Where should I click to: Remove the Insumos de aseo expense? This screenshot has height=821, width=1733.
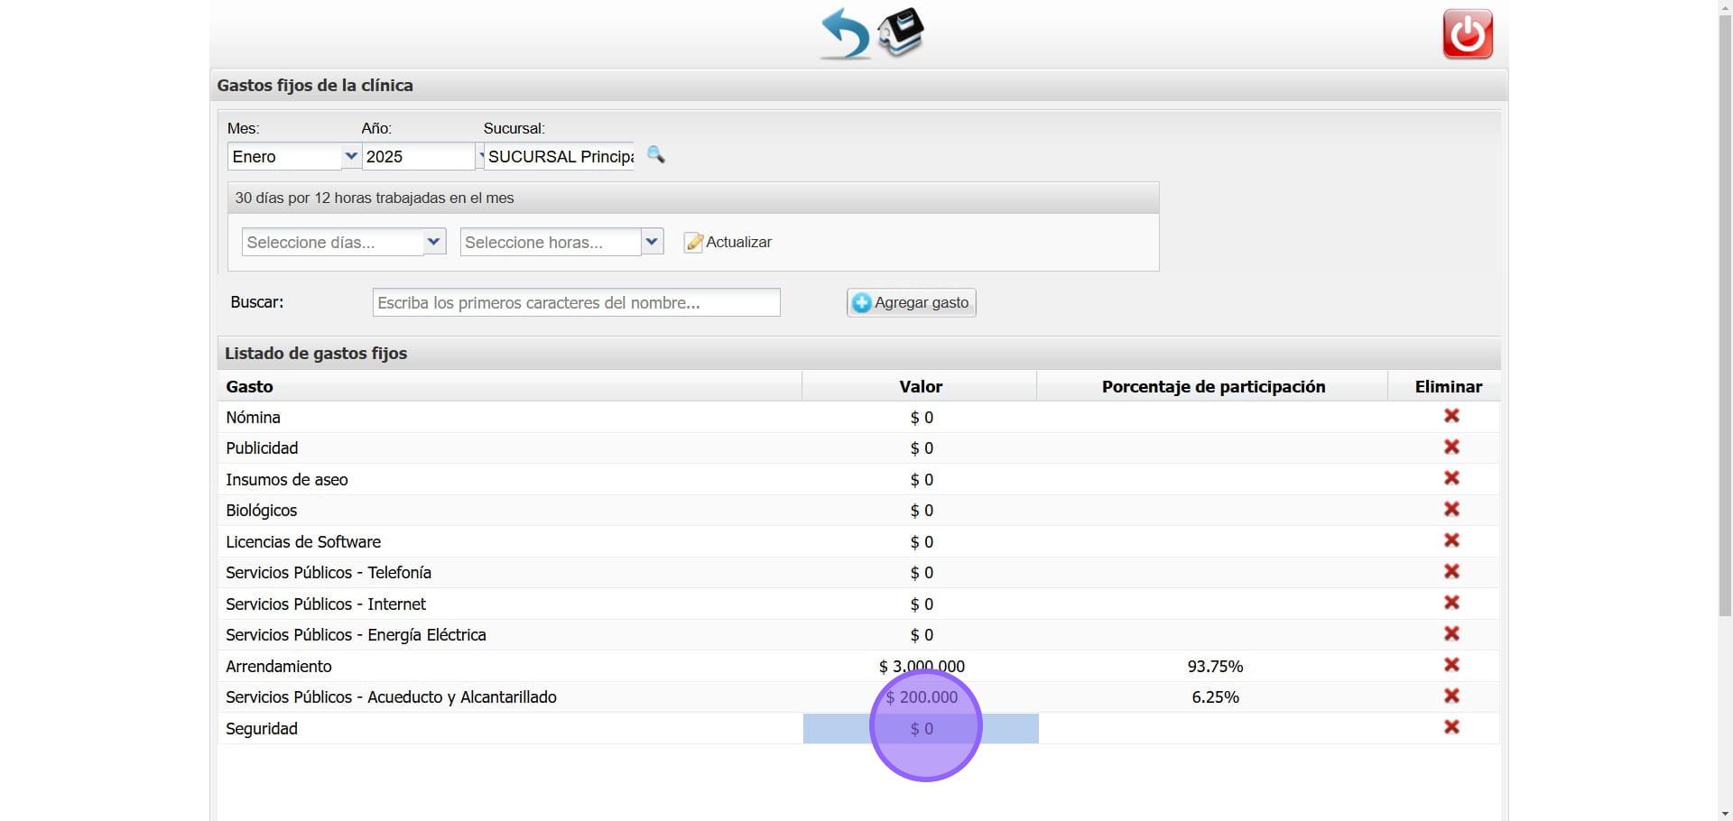pyautogui.click(x=1451, y=478)
